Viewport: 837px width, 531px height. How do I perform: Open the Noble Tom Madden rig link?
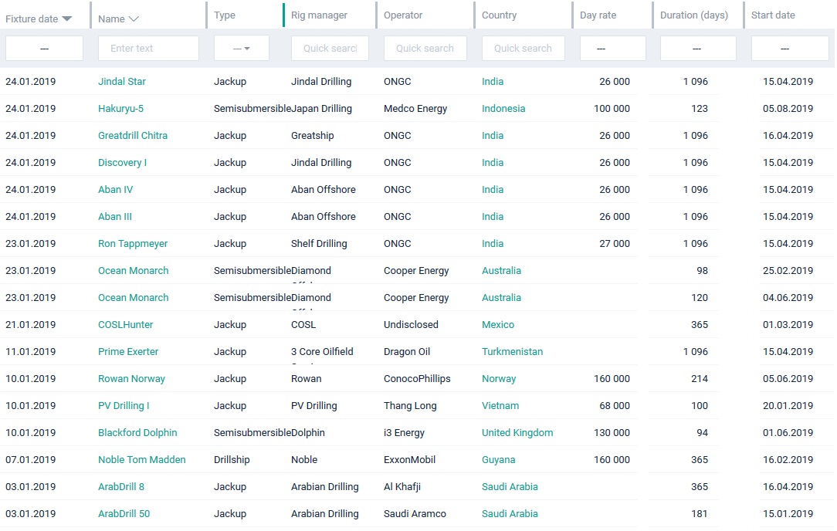(141, 460)
